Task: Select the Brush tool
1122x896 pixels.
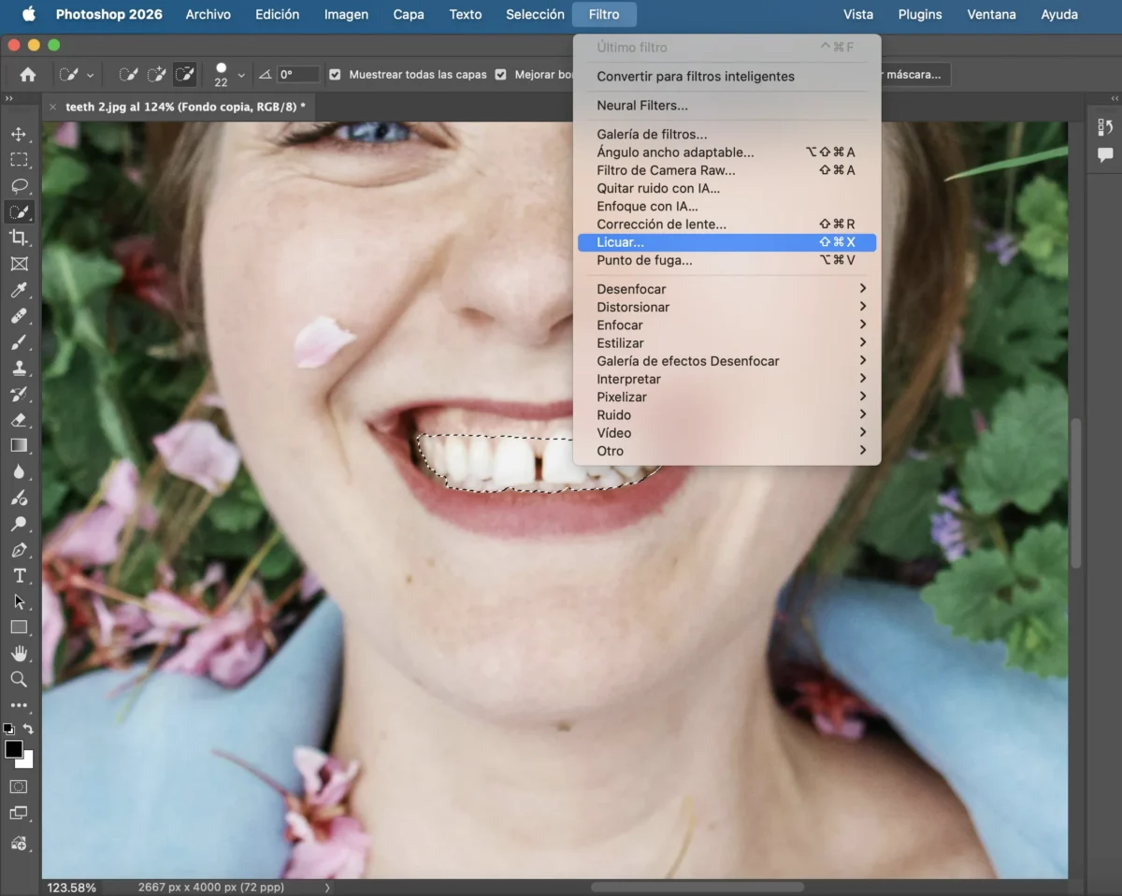Action: pos(19,342)
